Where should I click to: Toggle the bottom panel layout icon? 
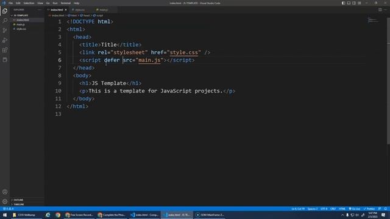point(349,3)
